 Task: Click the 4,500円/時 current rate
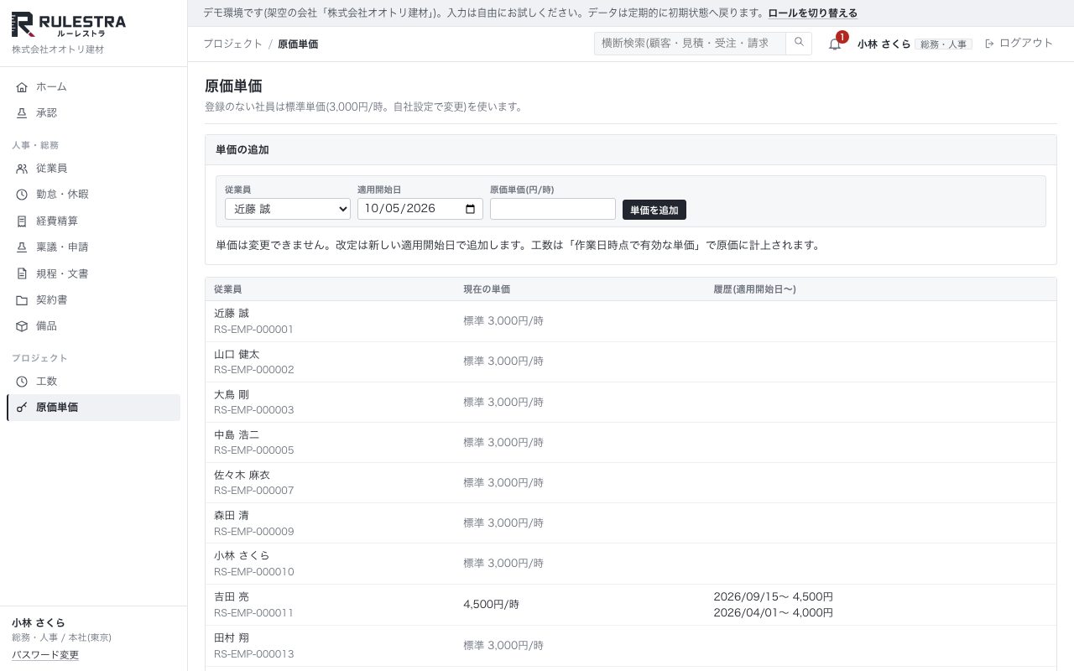point(491,604)
